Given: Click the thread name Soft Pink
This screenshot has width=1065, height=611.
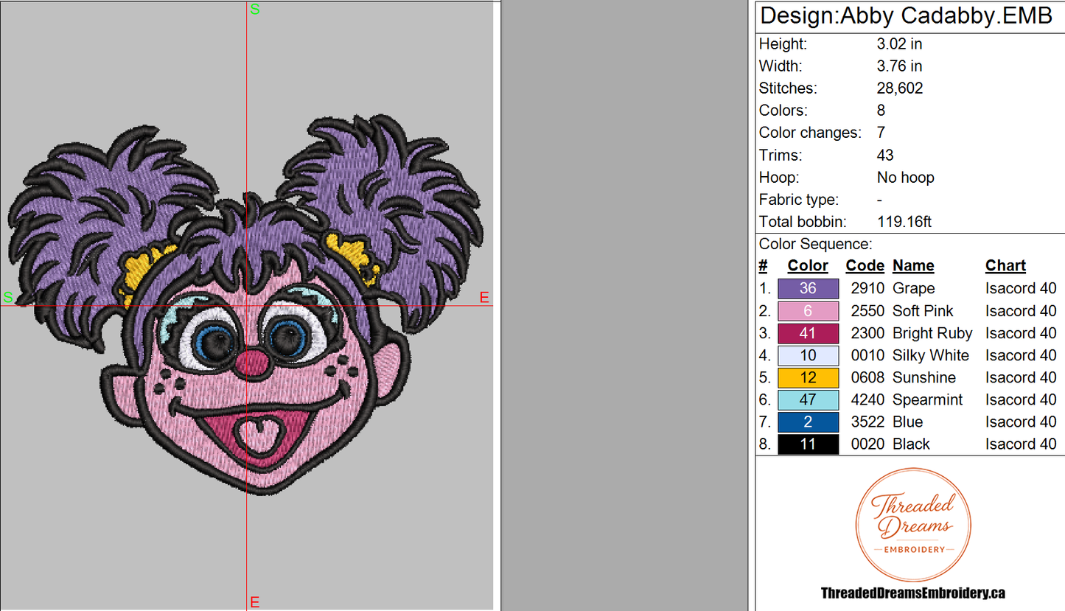Looking at the screenshot, I should (x=923, y=311).
